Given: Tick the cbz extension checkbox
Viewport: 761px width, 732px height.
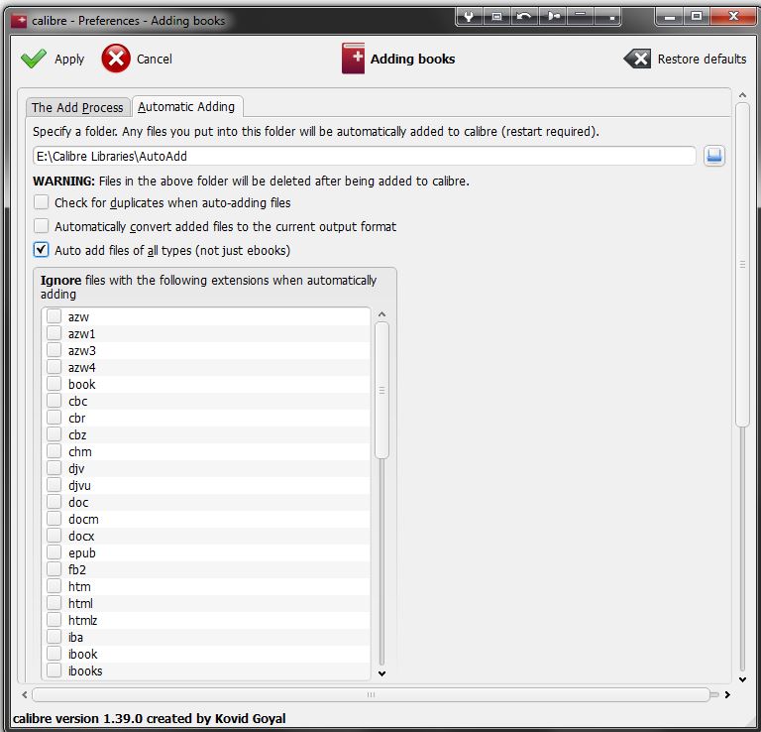Looking at the screenshot, I should (54, 434).
